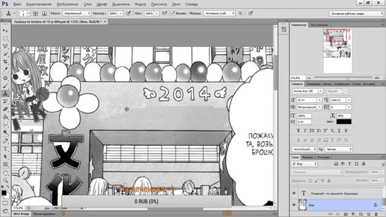Select the Brush tool
This screenshot has width=386, height=217.
tap(5, 86)
